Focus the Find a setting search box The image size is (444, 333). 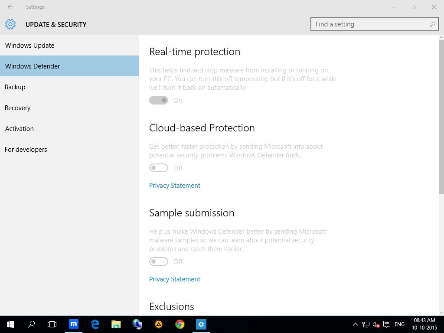pyautogui.click(x=374, y=24)
